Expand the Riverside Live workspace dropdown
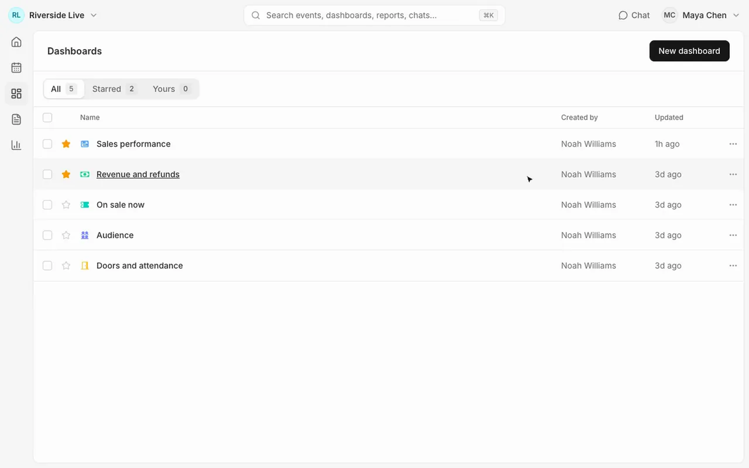Screen dimensions: 749x468 click(x=94, y=15)
